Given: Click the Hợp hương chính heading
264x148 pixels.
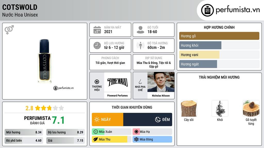Looking at the screenshot, I should tap(219, 27).
